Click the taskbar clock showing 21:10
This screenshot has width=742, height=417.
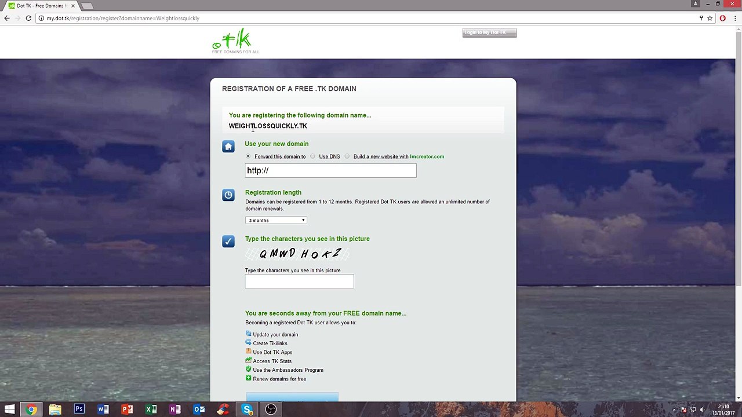click(x=724, y=409)
